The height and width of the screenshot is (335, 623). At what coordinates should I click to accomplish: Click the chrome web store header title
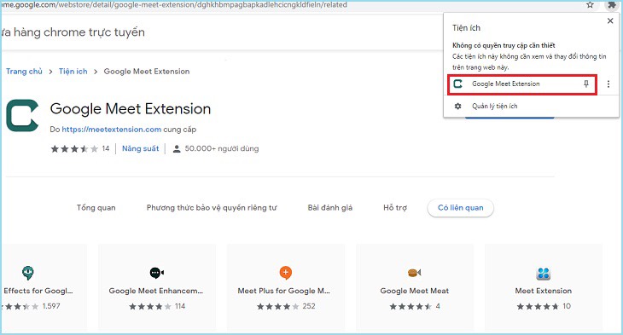click(73, 32)
